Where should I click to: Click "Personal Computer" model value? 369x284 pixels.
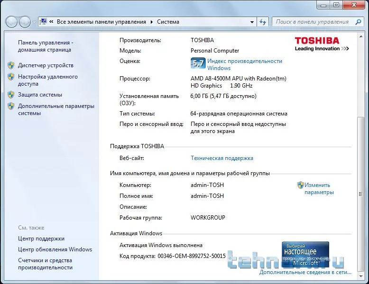(215, 51)
